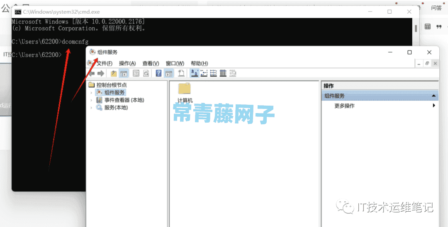The height and width of the screenshot is (227, 448).
Task: Toggle the Show/Hide Console Tree toolbar icon
Action: point(124,73)
